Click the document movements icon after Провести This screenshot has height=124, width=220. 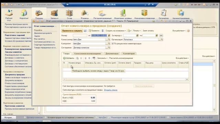click(102, 31)
